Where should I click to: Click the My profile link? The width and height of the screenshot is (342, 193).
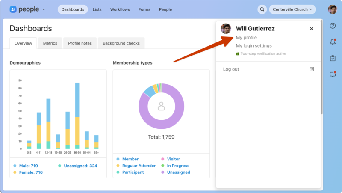[x=246, y=38]
